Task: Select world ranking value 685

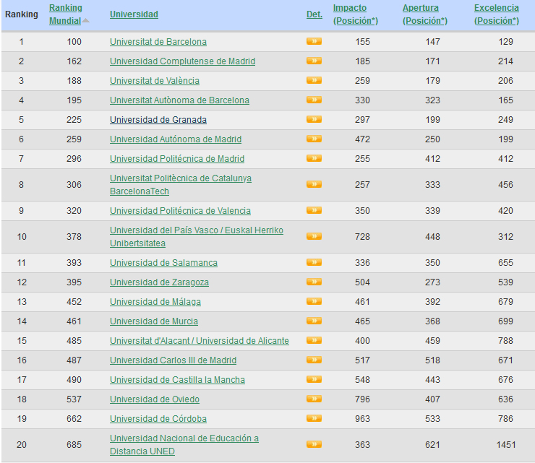Action: point(74,445)
